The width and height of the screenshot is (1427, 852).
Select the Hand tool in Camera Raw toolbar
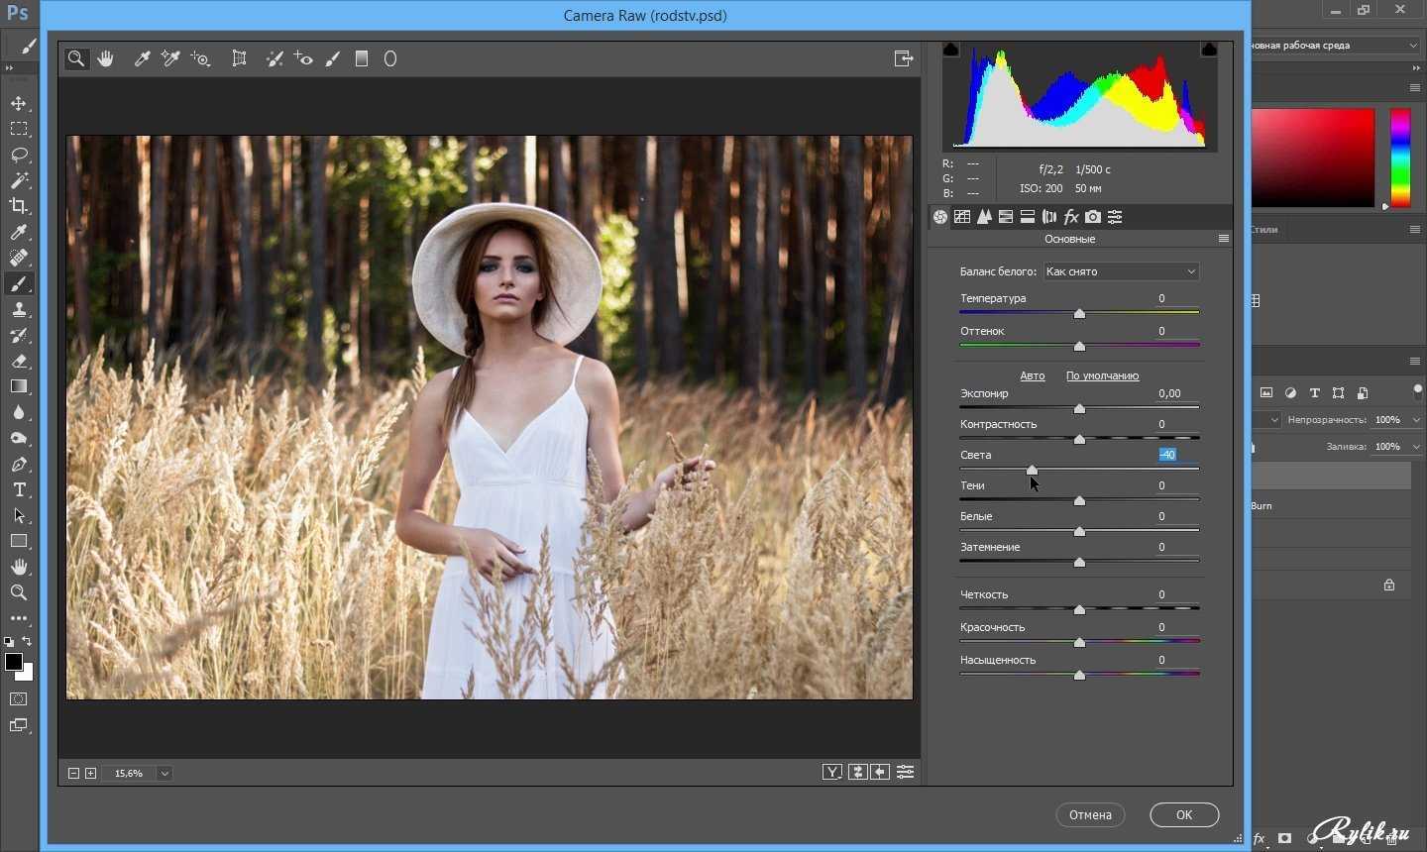(x=106, y=58)
